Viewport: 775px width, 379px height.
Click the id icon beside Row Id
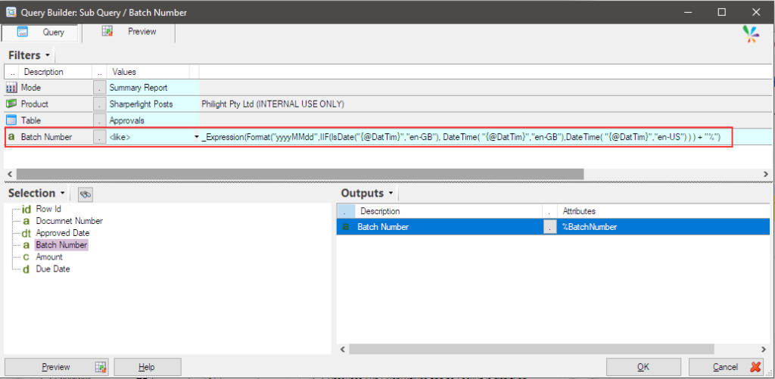pyautogui.click(x=26, y=209)
